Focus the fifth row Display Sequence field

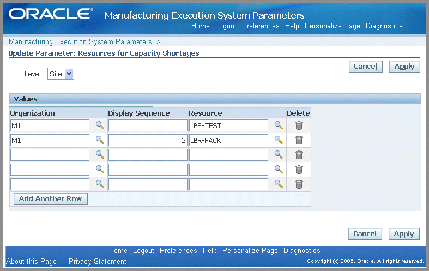point(148,184)
